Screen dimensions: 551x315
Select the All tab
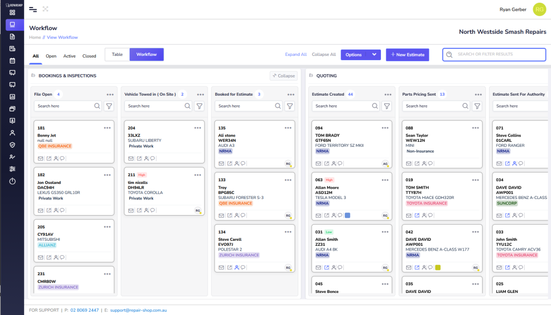click(36, 56)
